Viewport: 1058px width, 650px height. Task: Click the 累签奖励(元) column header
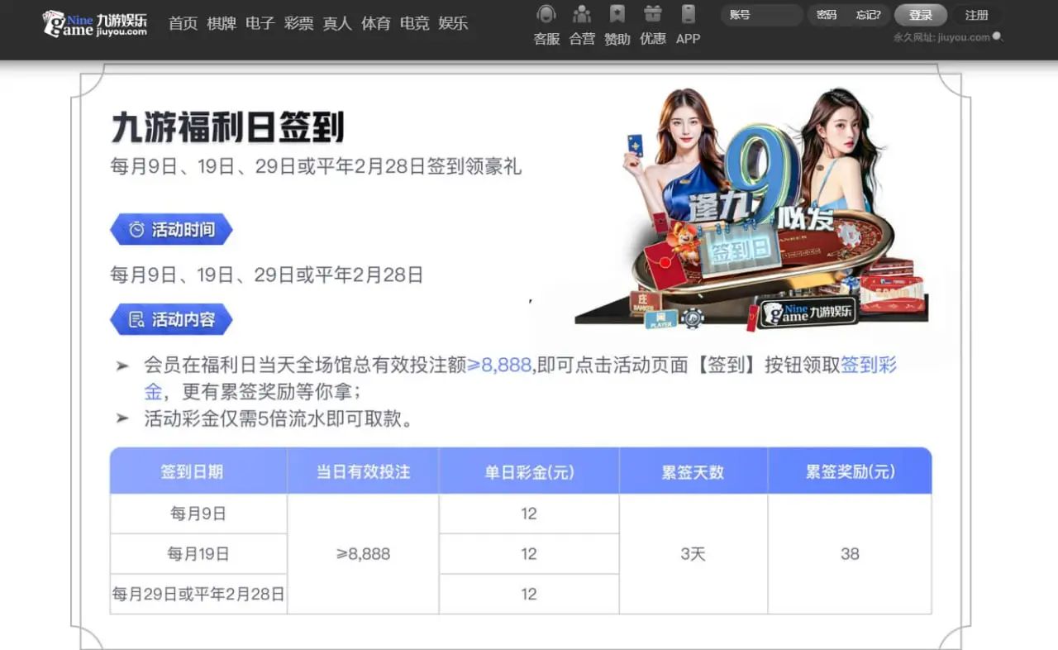point(850,471)
